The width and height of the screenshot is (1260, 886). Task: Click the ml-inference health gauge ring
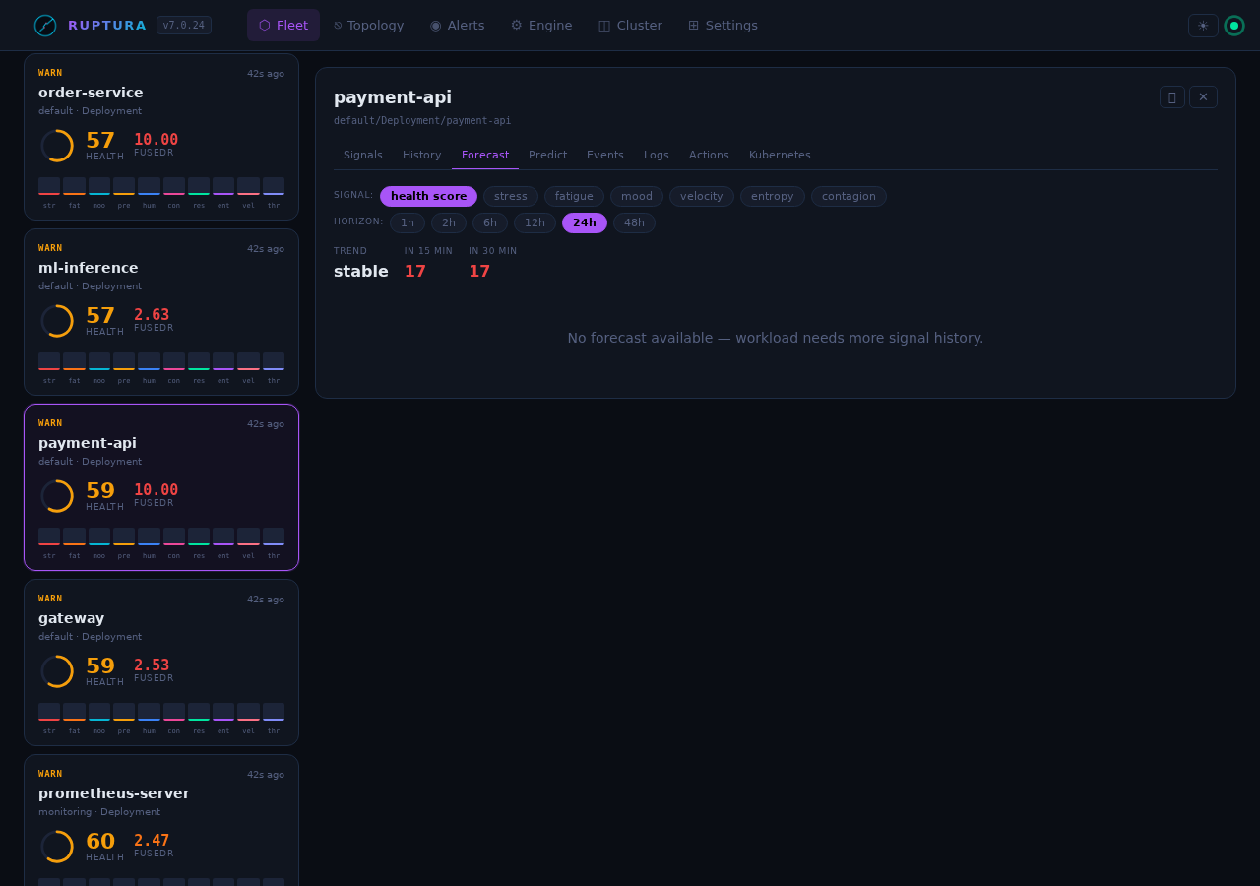click(x=57, y=321)
